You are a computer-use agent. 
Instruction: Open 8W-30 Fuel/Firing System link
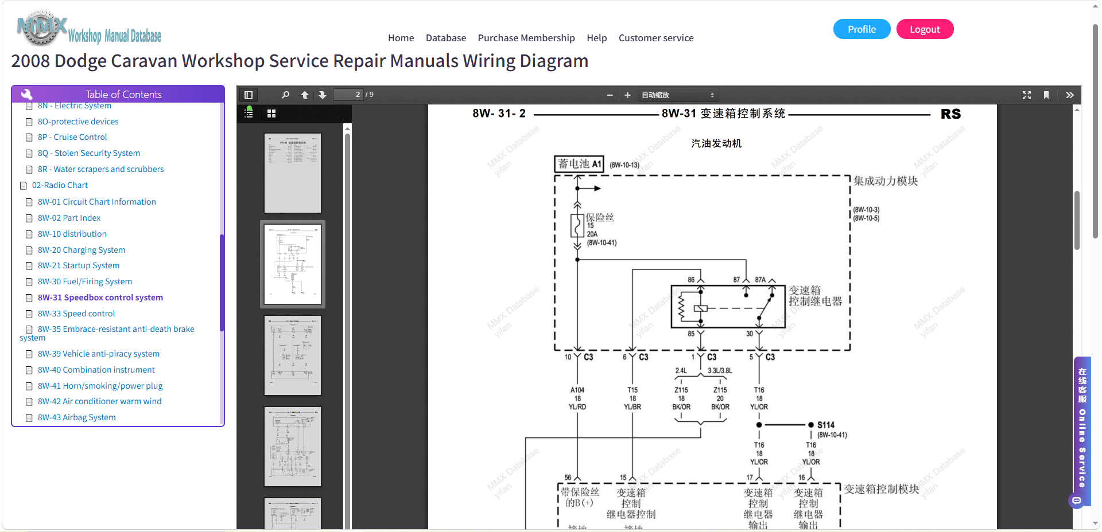(85, 281)
